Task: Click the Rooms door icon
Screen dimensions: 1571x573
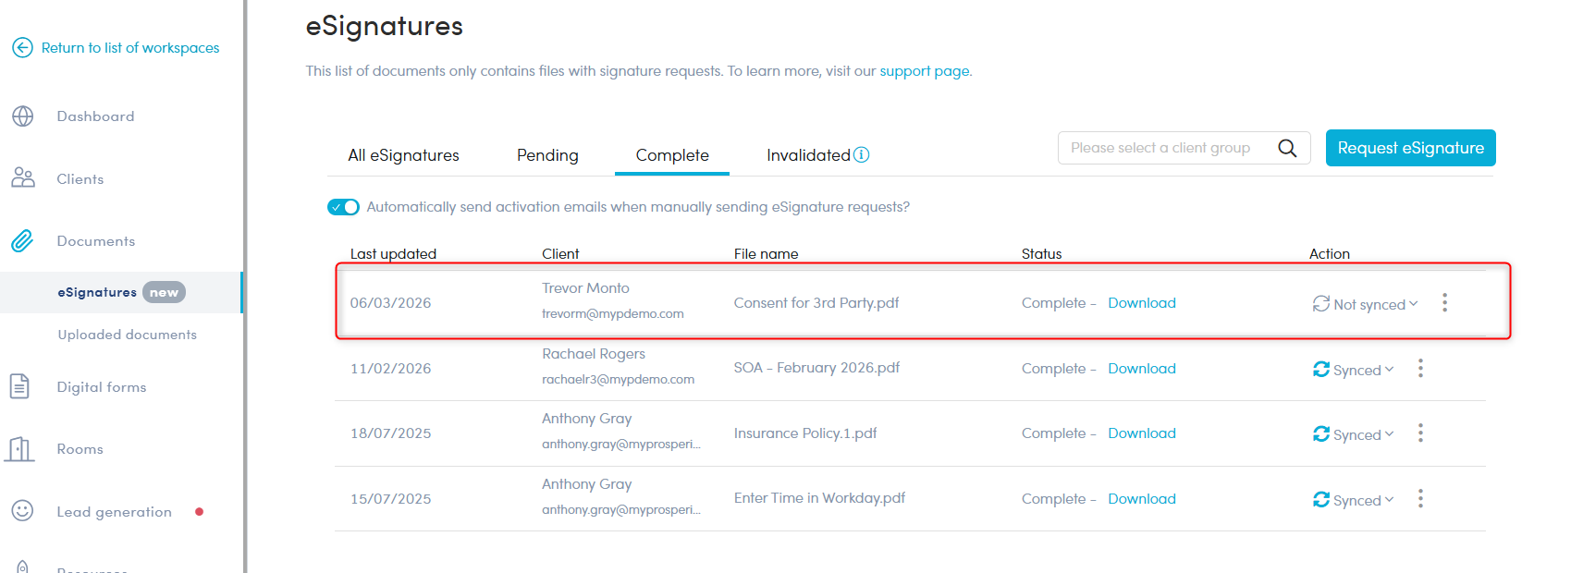Action: tap(20, 449)
